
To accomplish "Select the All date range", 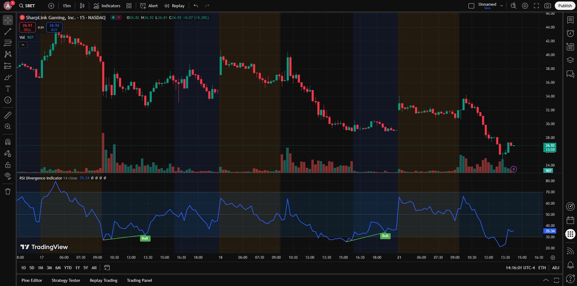I will (94, 267).
